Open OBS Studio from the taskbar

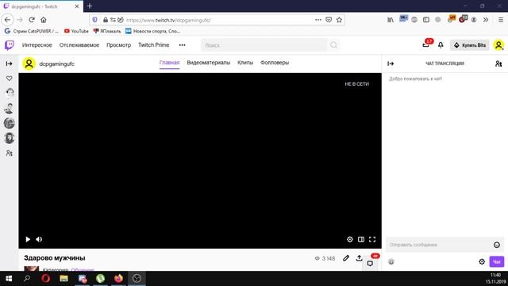click(x=137, y=279)
